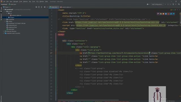This screenshot has height=102, width=181.
Task: Open page in Internet Explorer icon
Action: point(171,14)
